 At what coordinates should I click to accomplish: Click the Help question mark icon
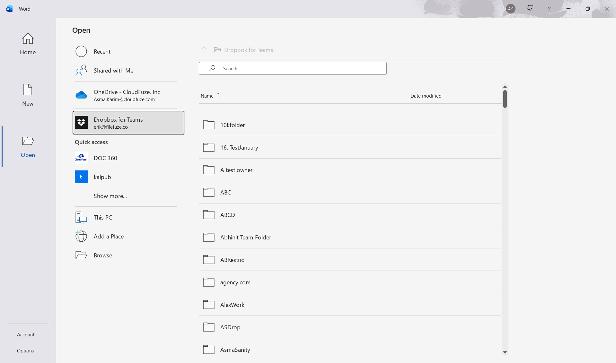tap(549, 8)
